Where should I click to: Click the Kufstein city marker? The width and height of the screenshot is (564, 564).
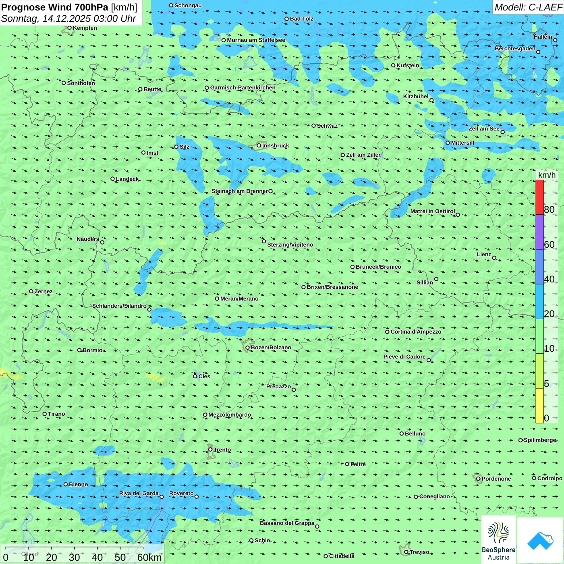click(x=393, y=65)
